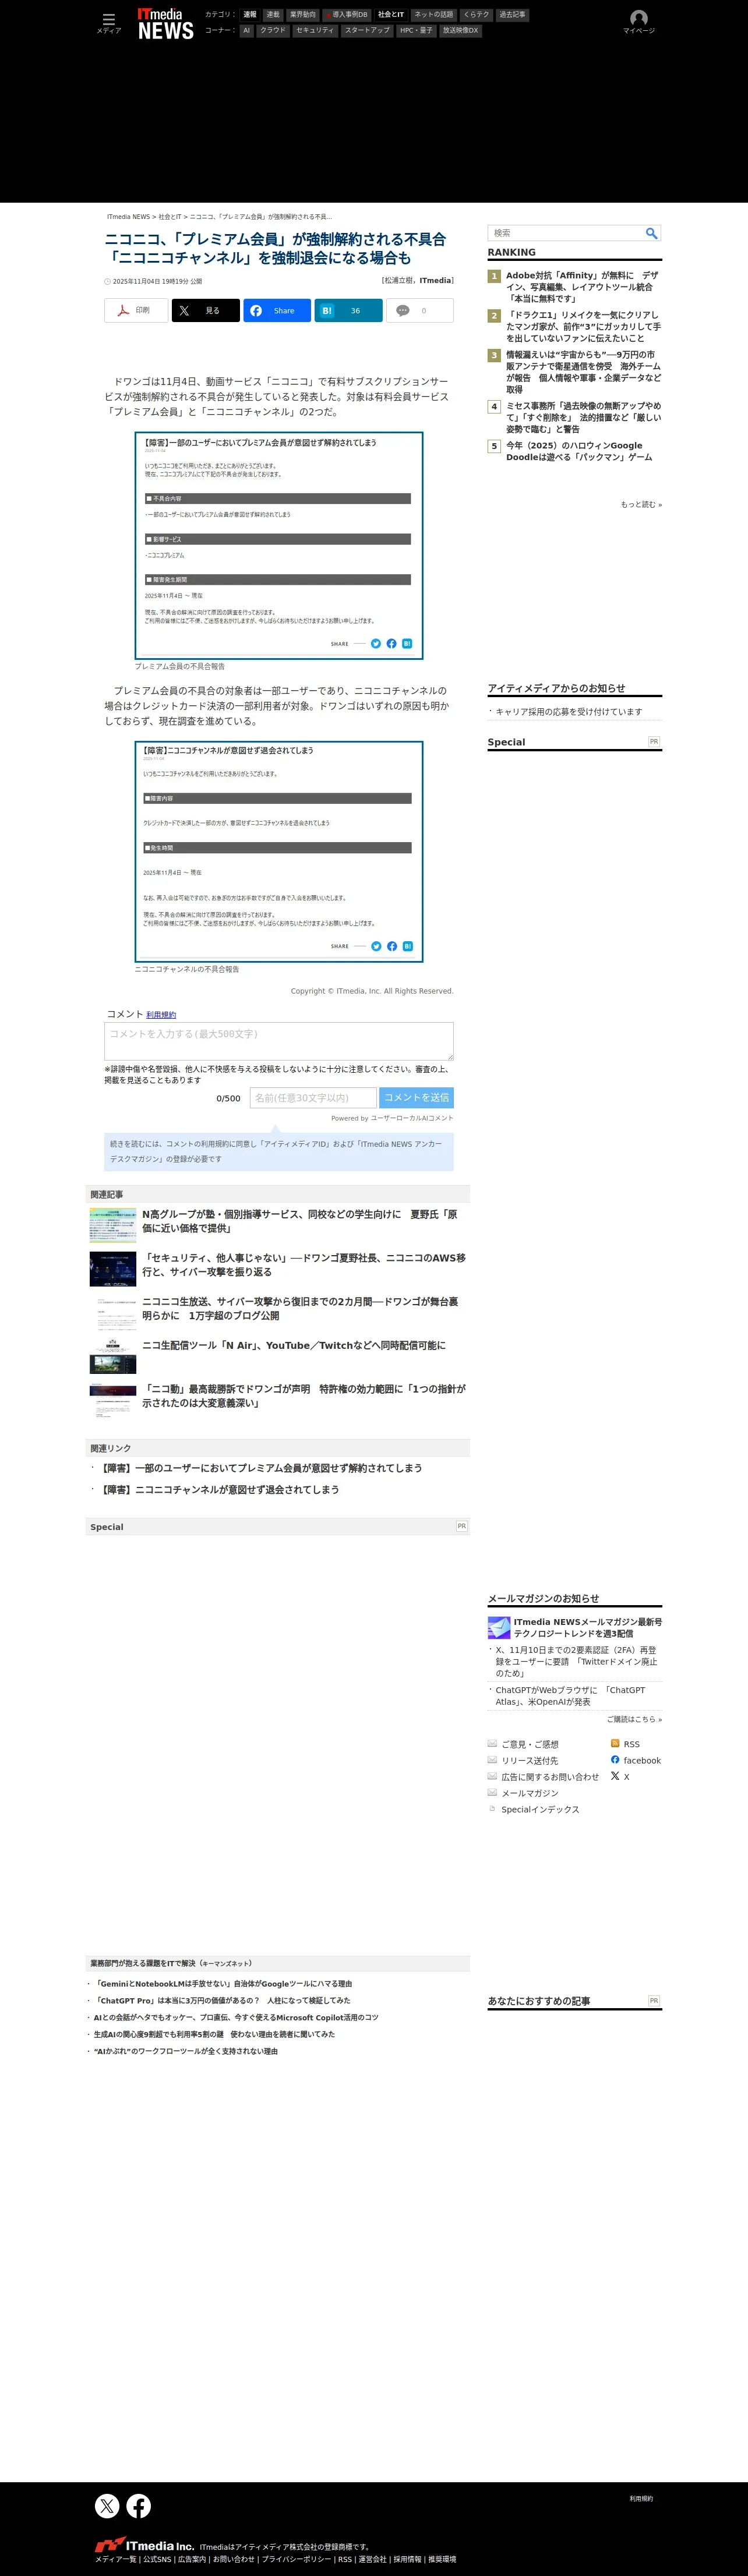Click the Hatena B! bookmark button
This screenshot has height=2576, width=748.
(348, 310)
